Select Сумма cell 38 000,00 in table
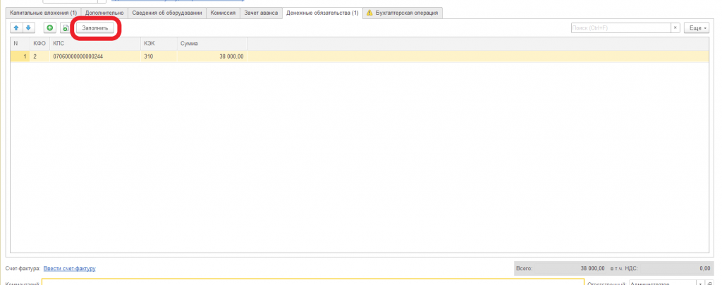The image size is (722, 285). click(212, 56)
